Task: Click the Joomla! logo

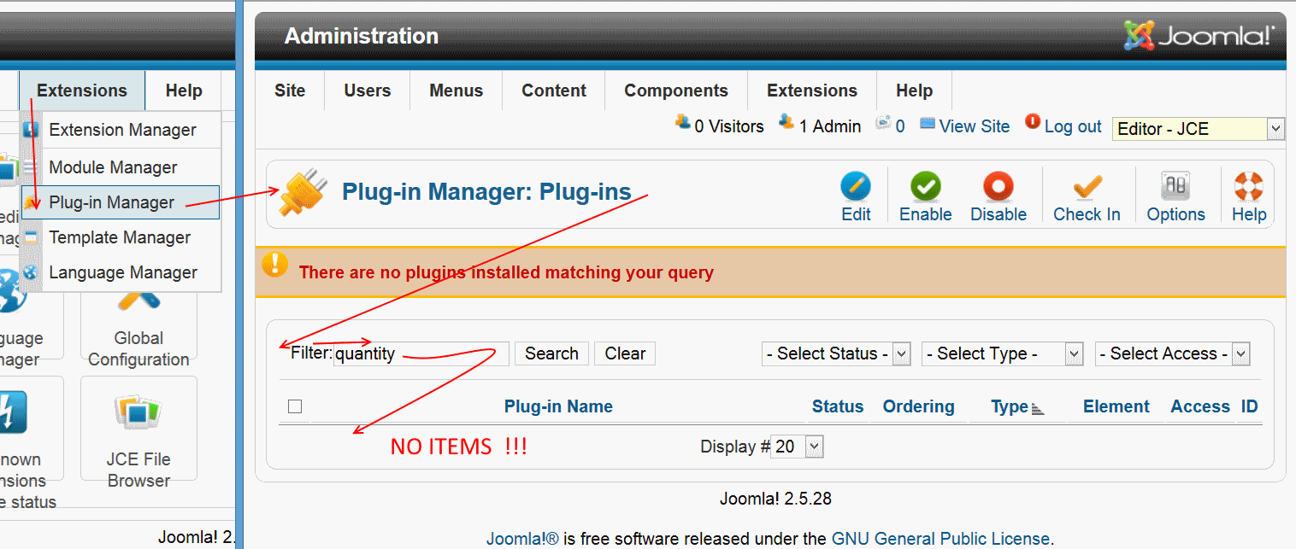Action: (1199, 35)
